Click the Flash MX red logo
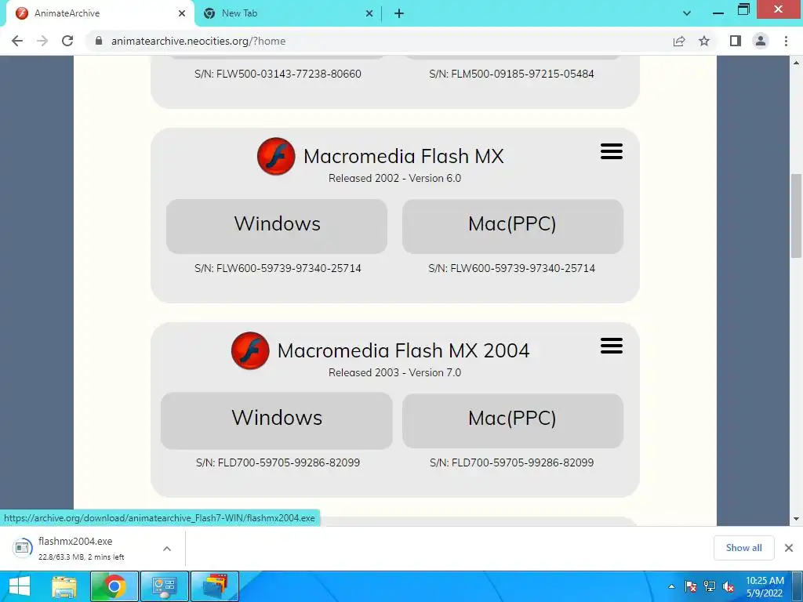The image size is (803, 602). [x=276, y=156]
